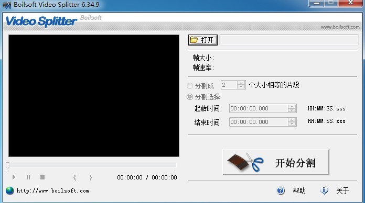Screen dimensions: 365x203
Task: Decrease 结束时间 using its down arrow
Action: tap(292, 124)
